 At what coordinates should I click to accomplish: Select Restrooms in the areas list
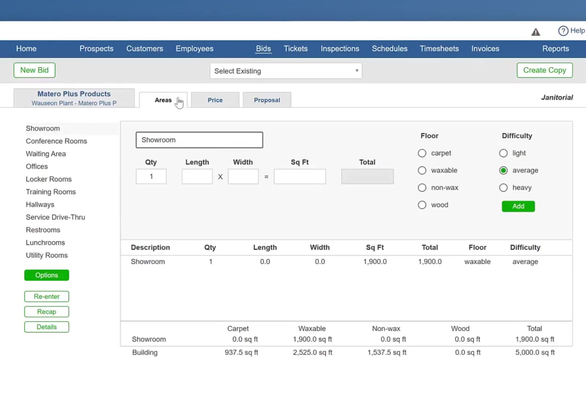tap(43, 230)
